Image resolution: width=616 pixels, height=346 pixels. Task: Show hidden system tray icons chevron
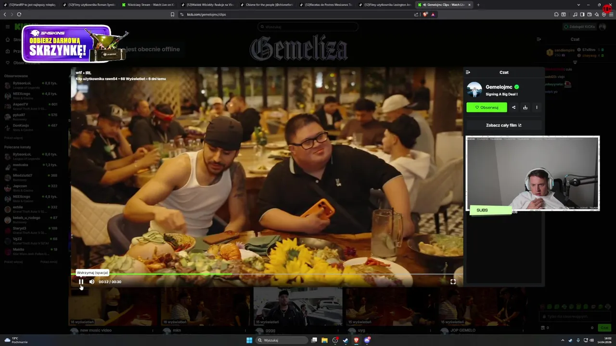coord(564,340)
